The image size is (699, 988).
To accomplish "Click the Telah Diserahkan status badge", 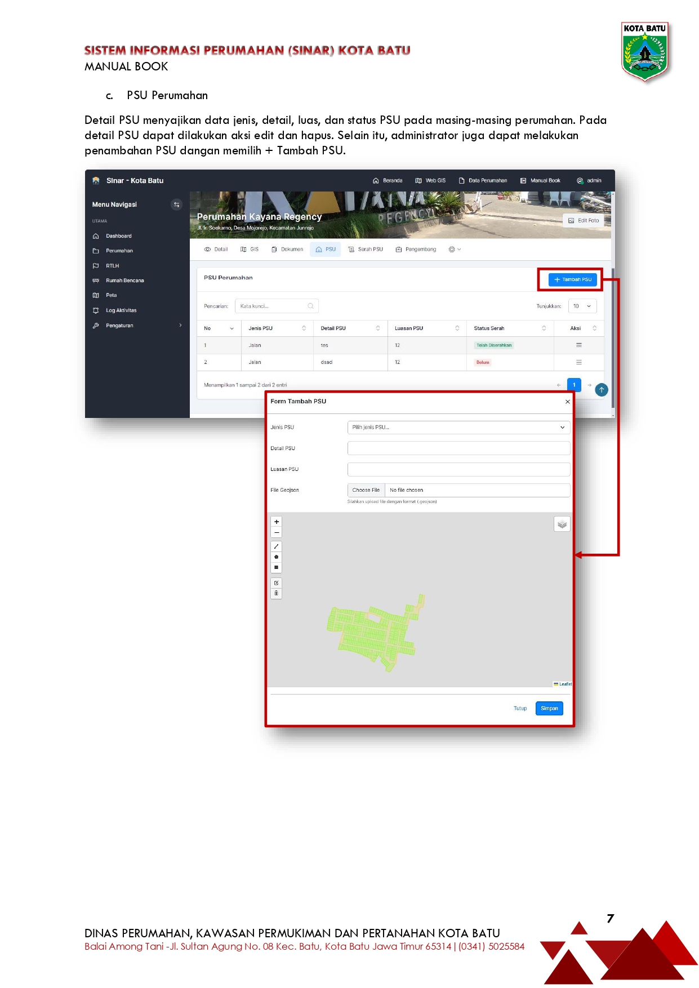I will click(494, 345).
